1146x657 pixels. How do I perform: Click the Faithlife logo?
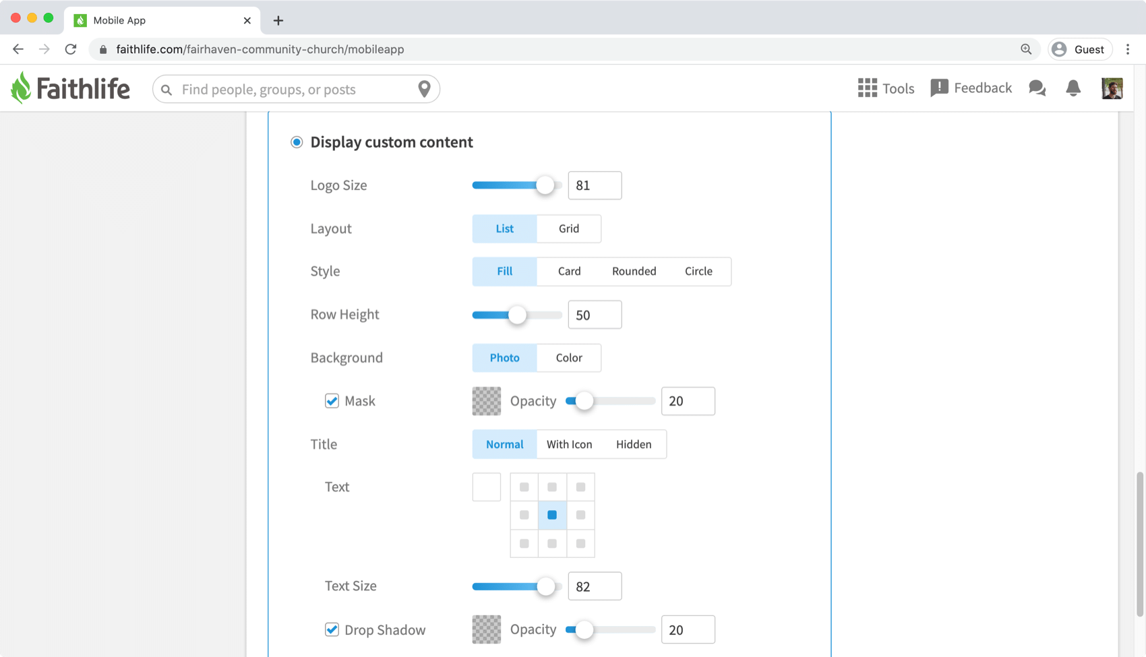pos(70,88)
